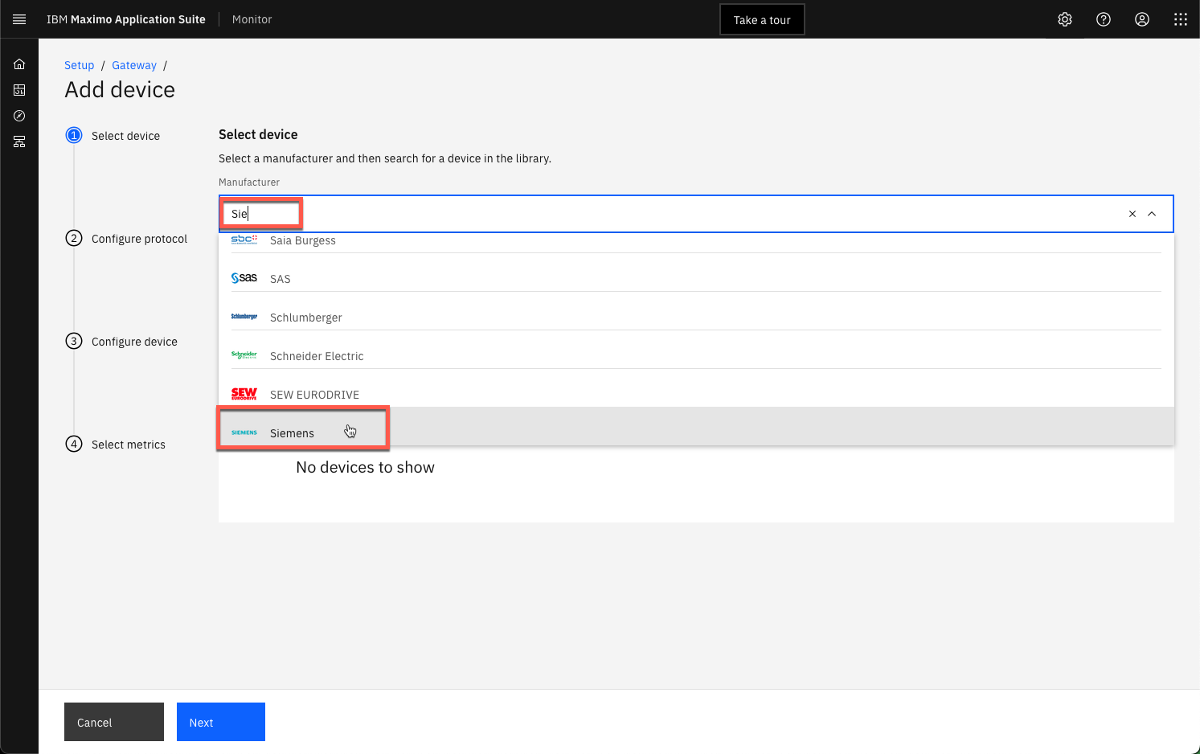Click the Schneider Electric logo icon

tap(244, 355)
